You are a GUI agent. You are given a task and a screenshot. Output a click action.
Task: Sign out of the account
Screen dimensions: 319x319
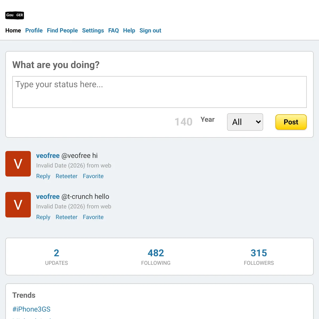150,31
